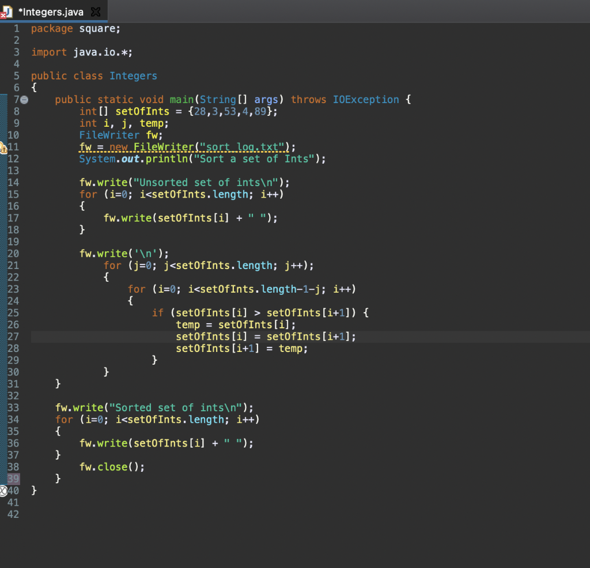Collapse the main method using fold toggle
The width and height of the screenshot is (590, 568).
click(x=24, y=100)
